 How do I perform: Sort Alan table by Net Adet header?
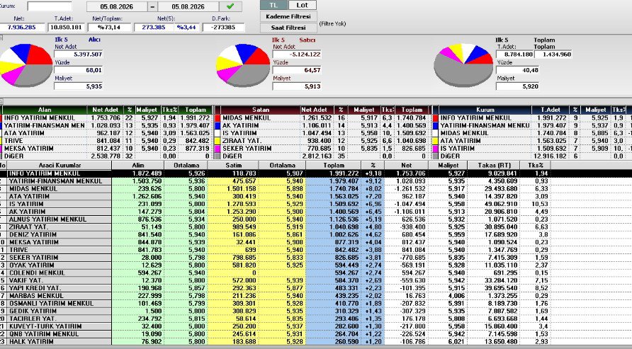(x=105, y=110)
